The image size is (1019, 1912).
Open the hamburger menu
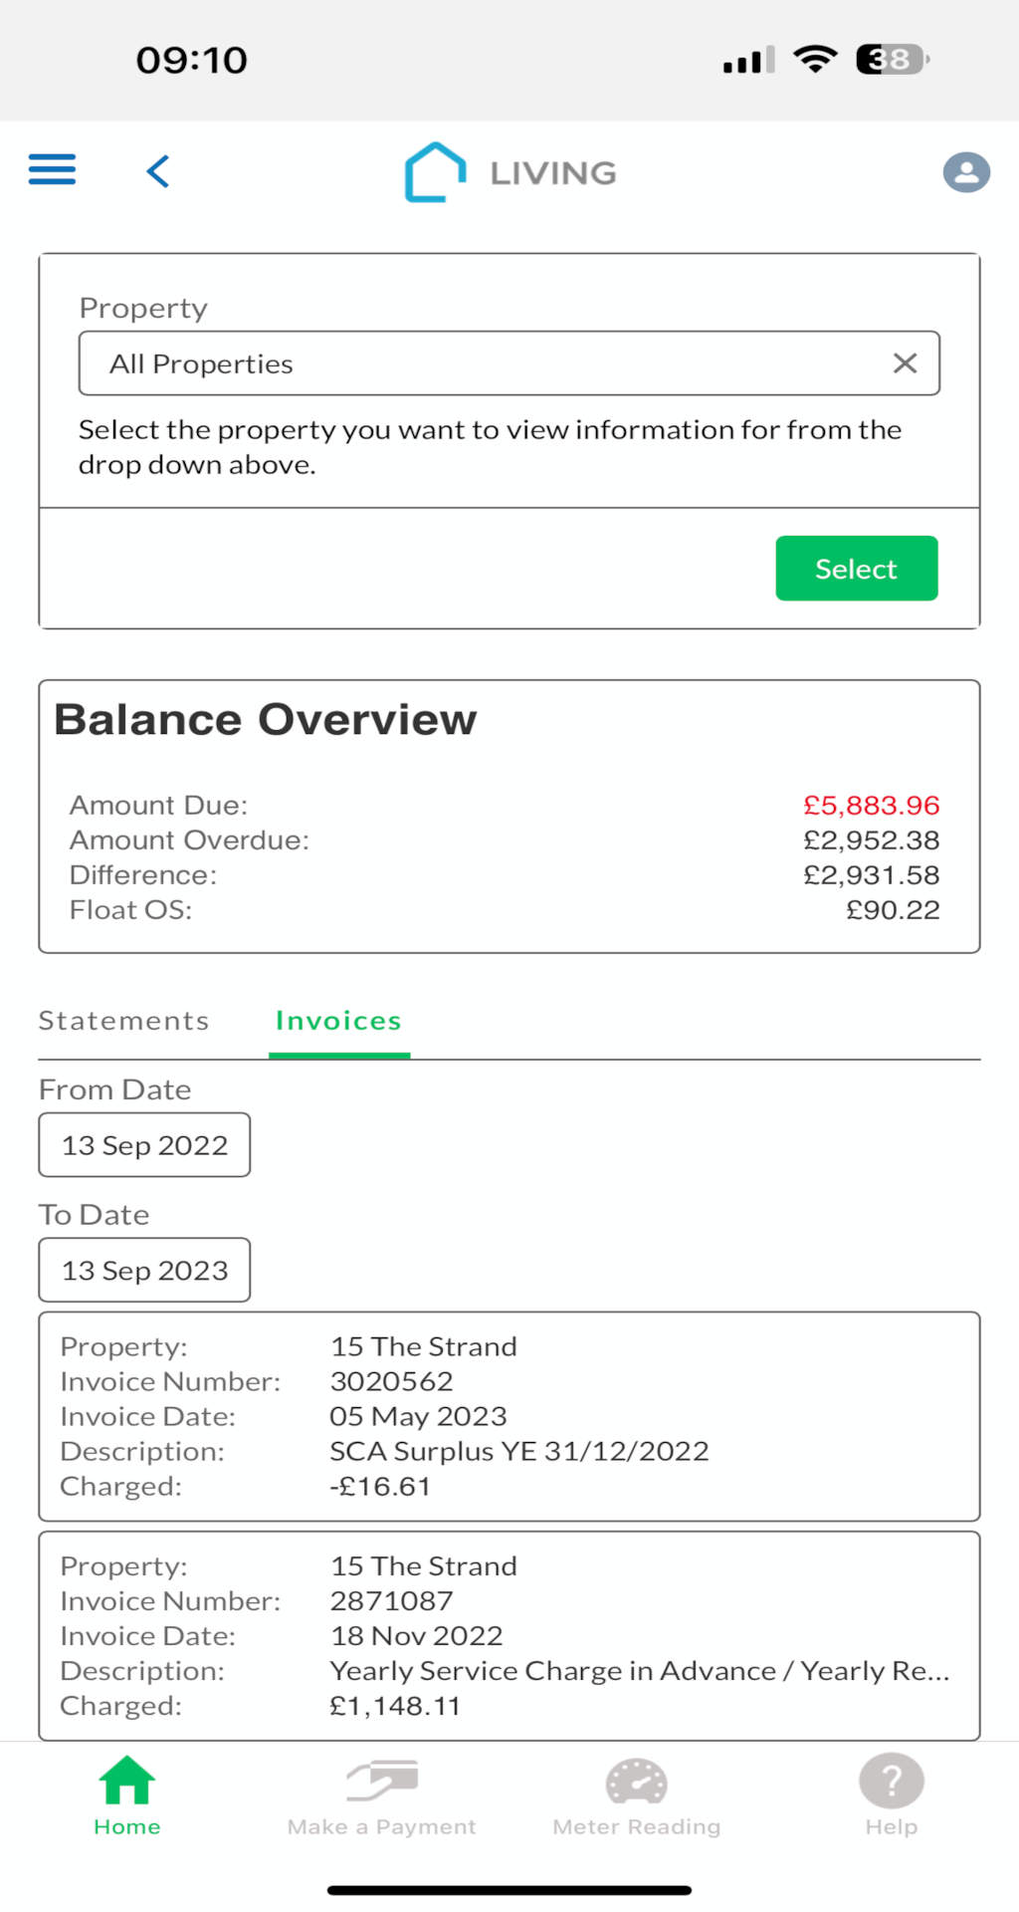coord(52,170)
